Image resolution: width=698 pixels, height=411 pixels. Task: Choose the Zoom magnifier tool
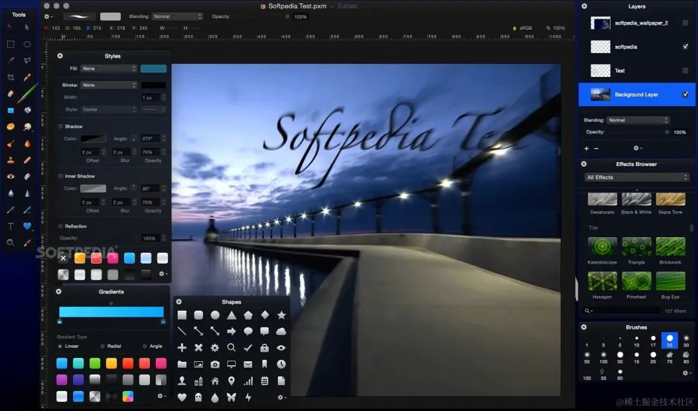click(11, 243)
